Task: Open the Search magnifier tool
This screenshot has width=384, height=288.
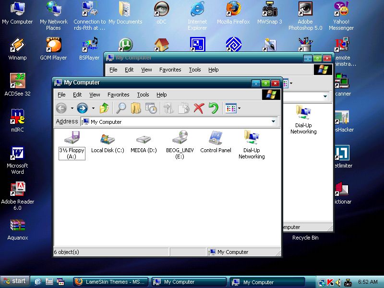Action: [121, 108]
